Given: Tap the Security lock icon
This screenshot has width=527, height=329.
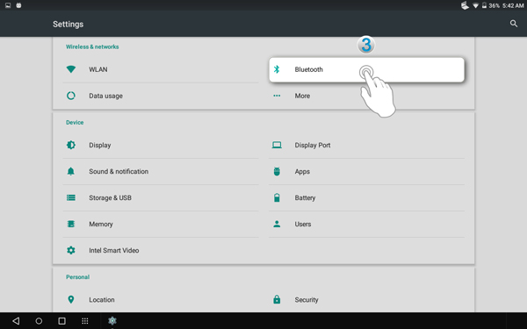Looking at the screenshot, I should (277, 299).
